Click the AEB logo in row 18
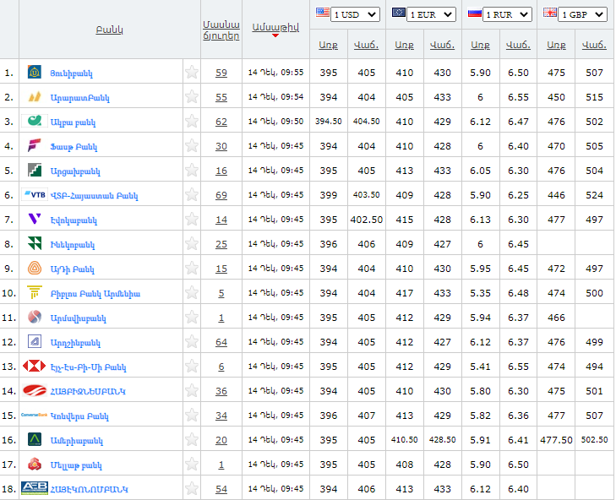 point(35,488)
